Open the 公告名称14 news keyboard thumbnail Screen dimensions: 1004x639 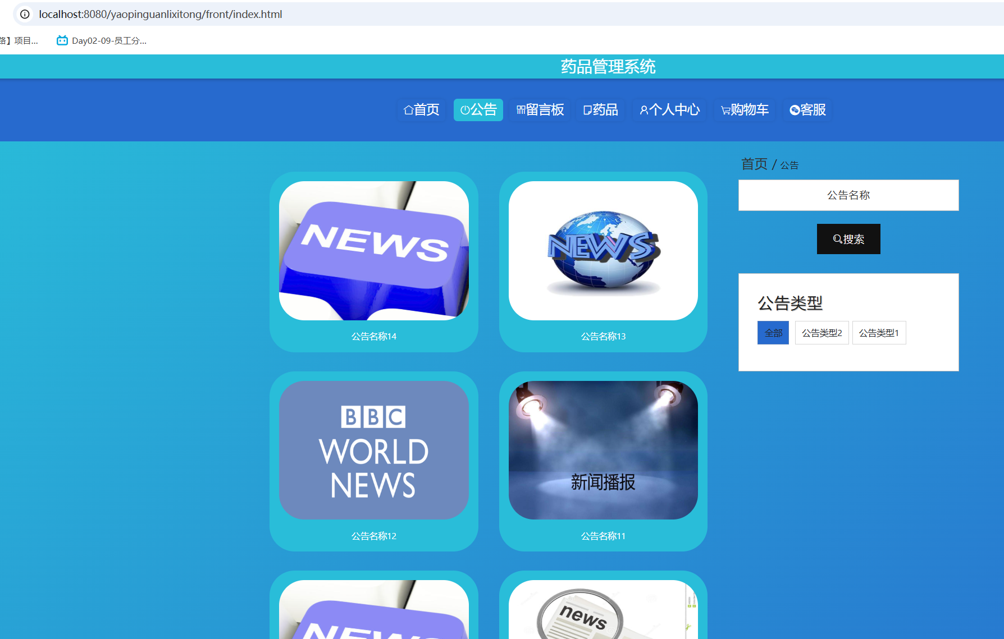(x=374, y=251)
